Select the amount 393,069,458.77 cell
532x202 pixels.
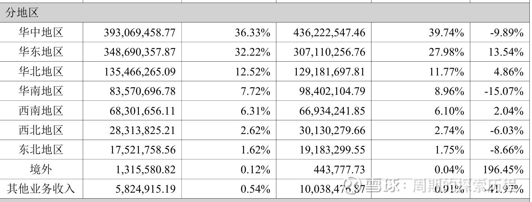click(x=140, y=33)
